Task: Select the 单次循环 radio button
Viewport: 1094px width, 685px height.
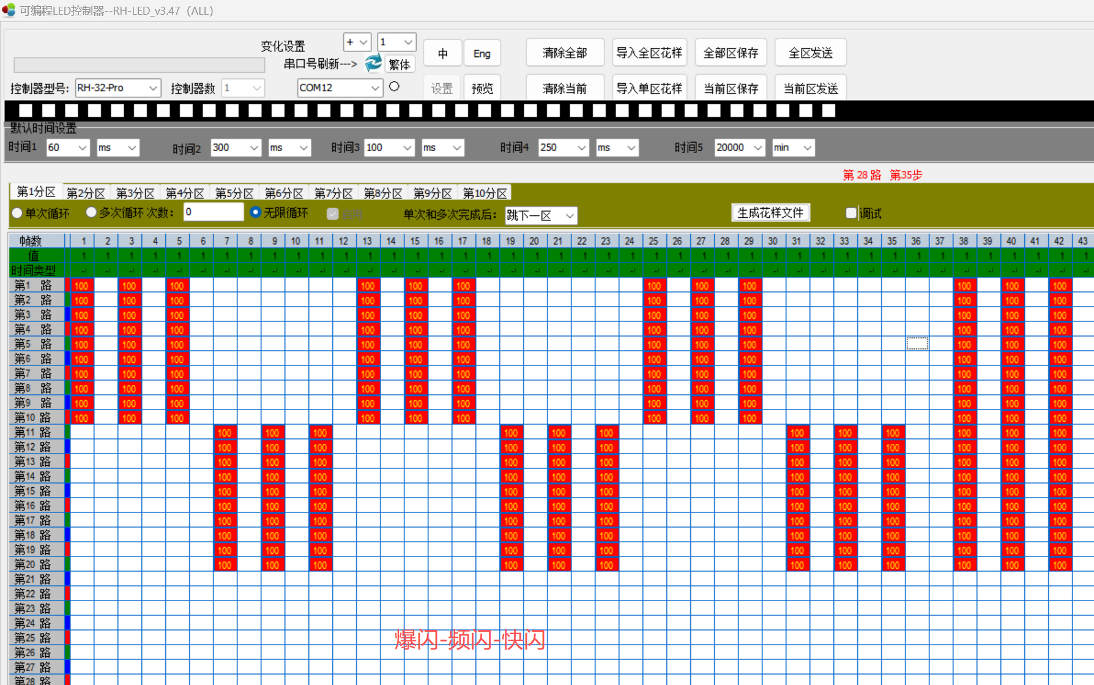Action: 18,213
